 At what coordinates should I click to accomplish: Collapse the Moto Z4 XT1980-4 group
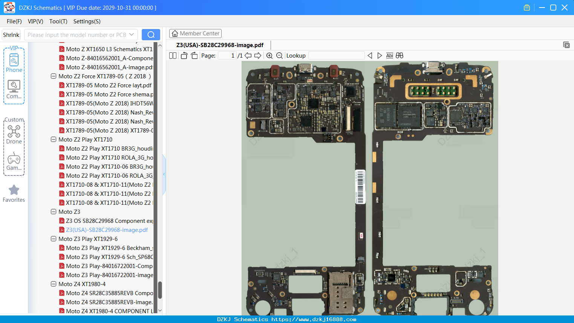tap(54, 284)
